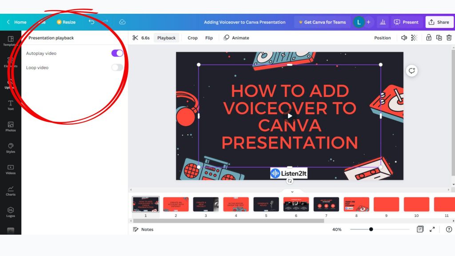Screen dimensions: 455x256
Task: Trim video using scissors icon
Action: tap(135, 38)
